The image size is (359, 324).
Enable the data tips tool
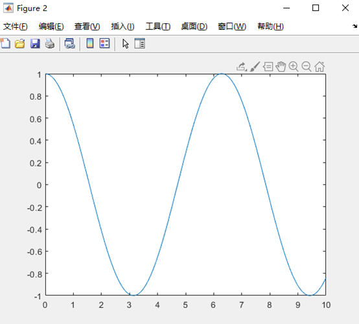coord(268,67)
